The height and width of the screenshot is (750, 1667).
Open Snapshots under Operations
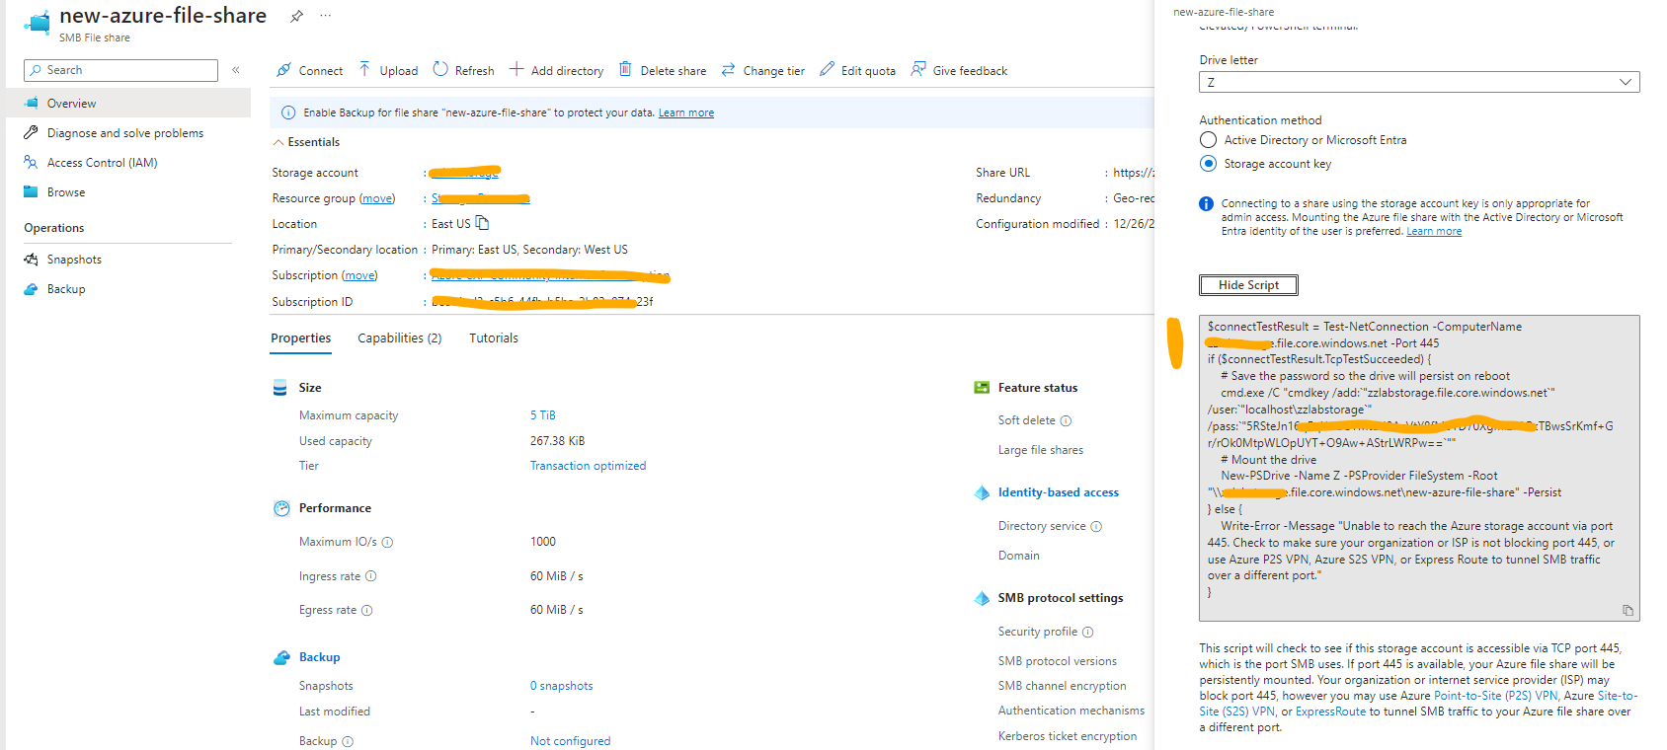click(x=74, y=260)
